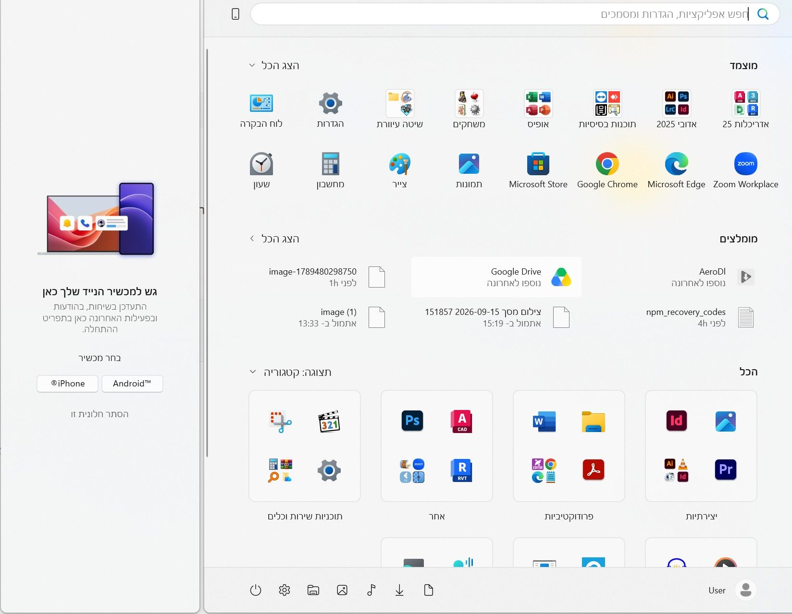792x614 pixels.
Task: Click the start menu vertical scrollbar
Action: tap(207, 253)
